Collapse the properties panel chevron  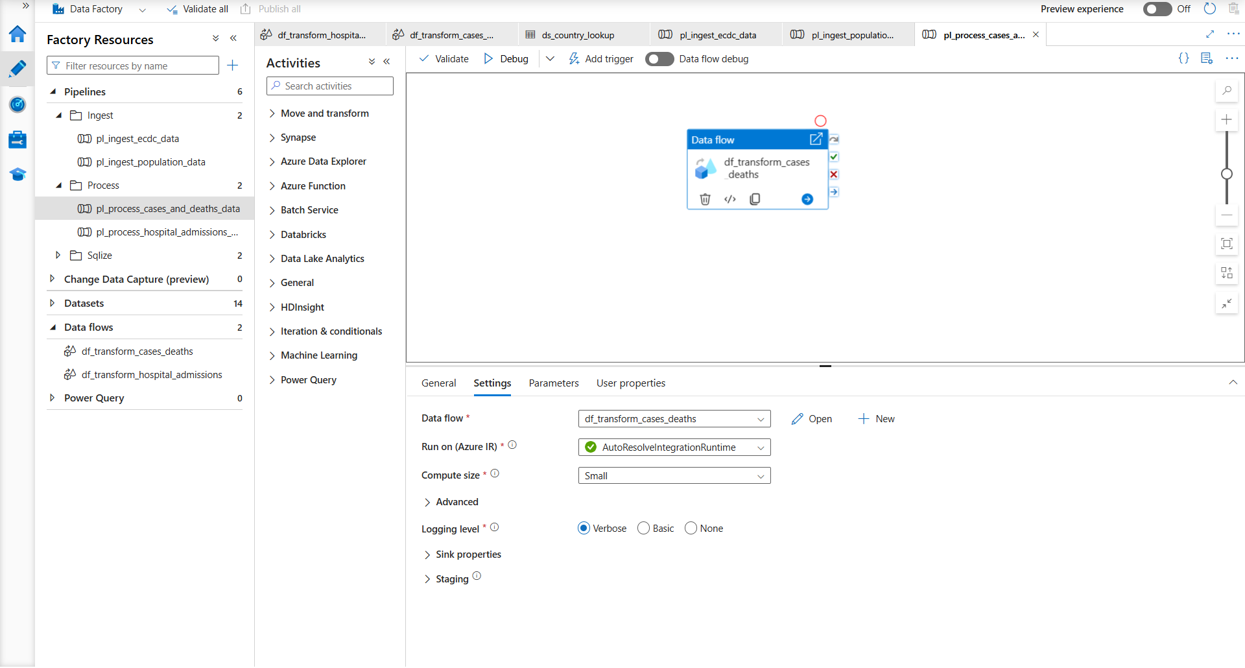click(1233, 383)
